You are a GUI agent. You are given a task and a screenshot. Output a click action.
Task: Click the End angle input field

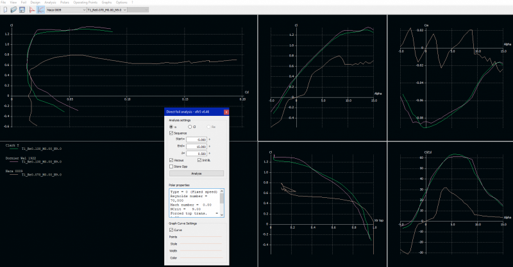[x=197, y=146]
